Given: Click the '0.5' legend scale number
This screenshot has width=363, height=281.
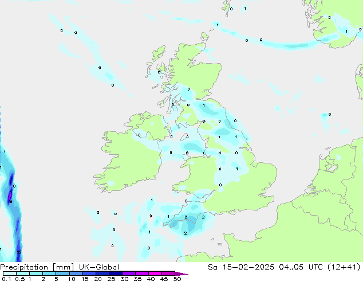Looking at the screenshot, I should coord(20,279).
